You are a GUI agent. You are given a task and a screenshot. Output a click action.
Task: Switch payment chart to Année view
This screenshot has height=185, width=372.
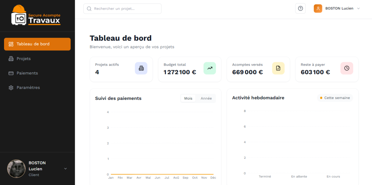tap(206, 98)
